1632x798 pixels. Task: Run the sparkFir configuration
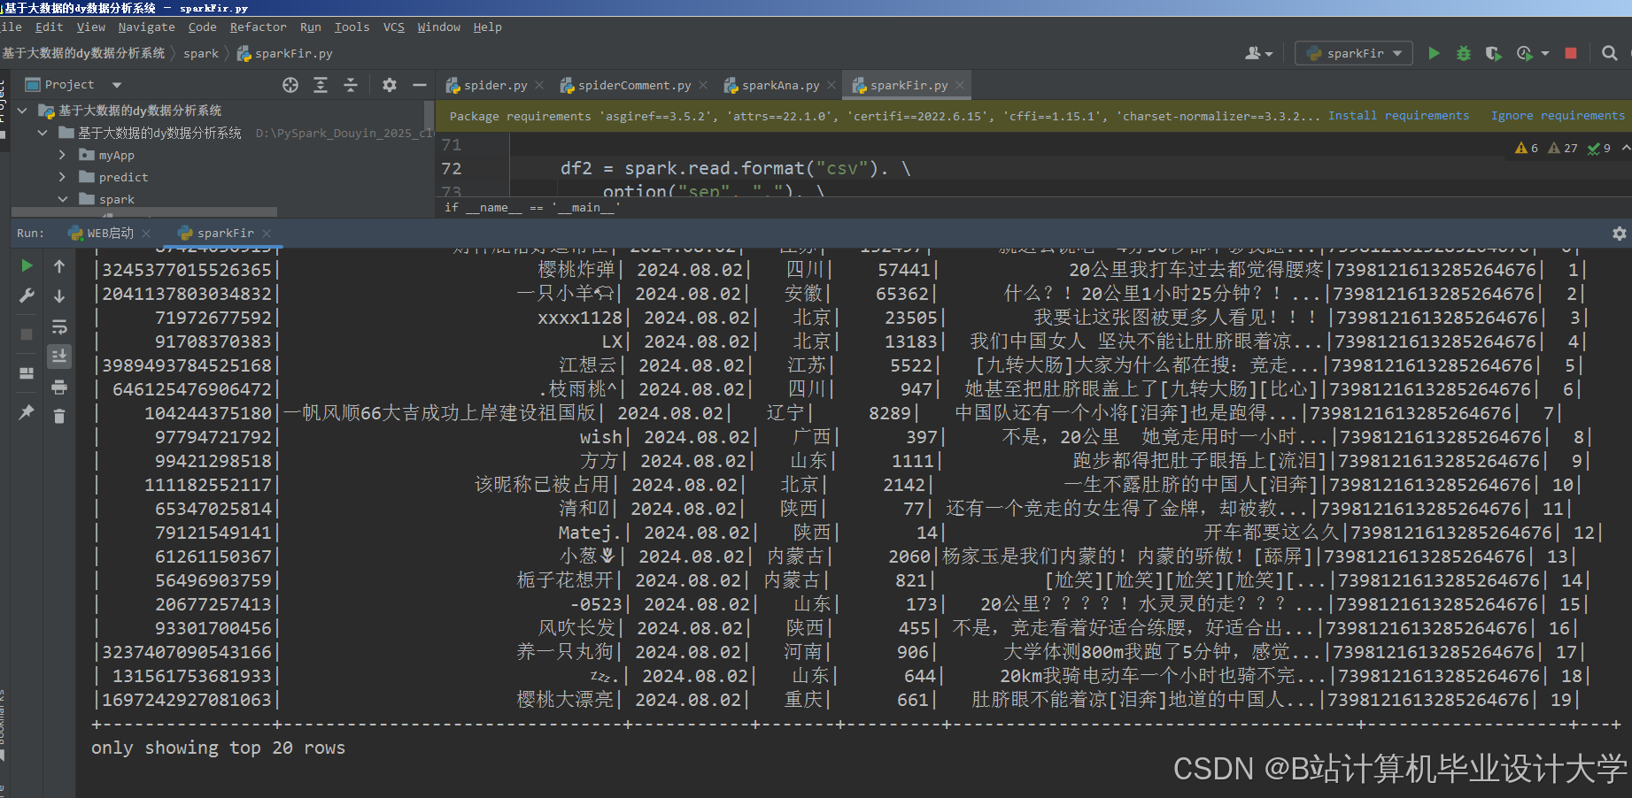tap(1434, 53)
